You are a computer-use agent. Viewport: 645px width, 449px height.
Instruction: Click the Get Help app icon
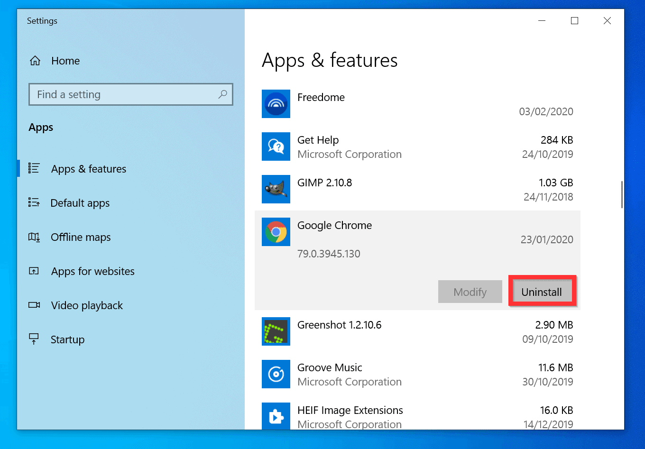[276, 147]
